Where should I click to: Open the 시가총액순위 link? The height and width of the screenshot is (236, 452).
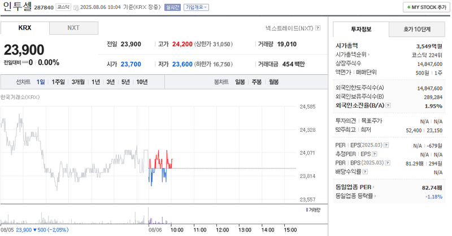pyautogui.click(x=352, y=54)
